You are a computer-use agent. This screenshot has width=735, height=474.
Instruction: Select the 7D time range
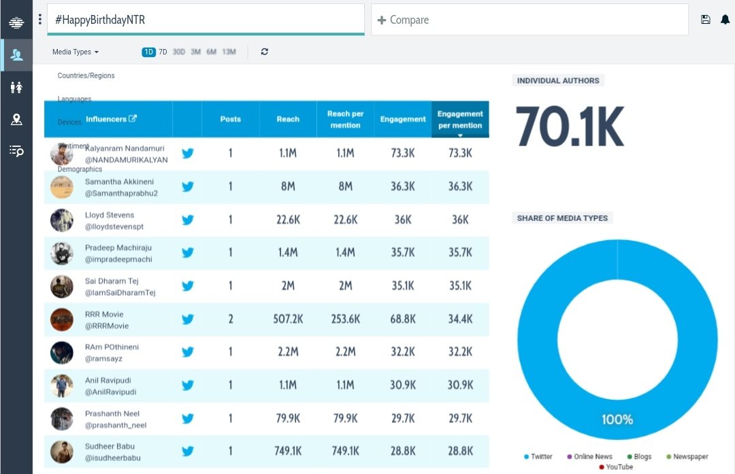point(163,52)
